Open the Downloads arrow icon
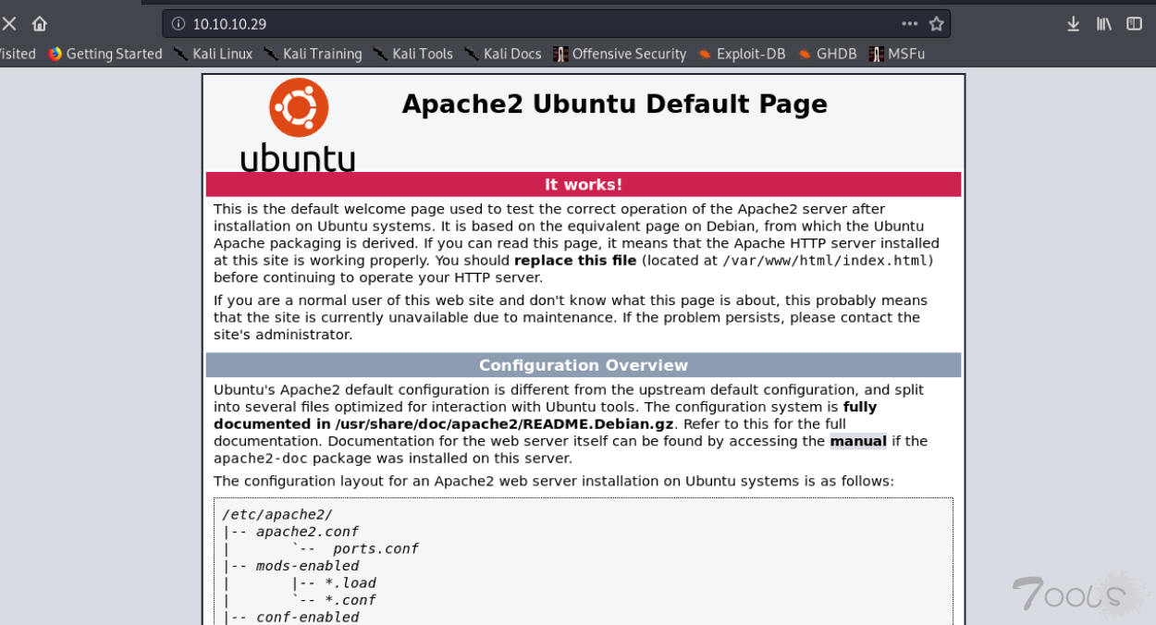The height and width of the screenshot is (625, 1156). pyautogui.click(x=1073, y=24)
